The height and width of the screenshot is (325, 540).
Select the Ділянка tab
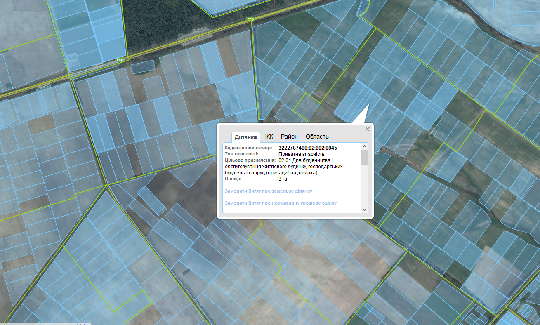pyautogui.click(x=246, y=137)
